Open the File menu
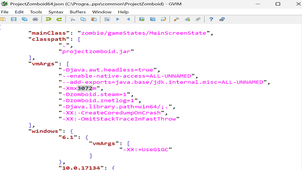Image resolution: width=302 pixels, height=170 pixels. tap(5, 12)
